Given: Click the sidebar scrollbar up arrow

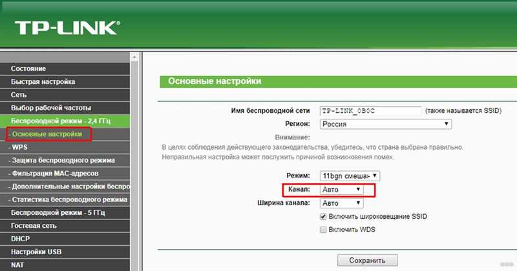Looking at the screenshot, I should coord(134,57).
